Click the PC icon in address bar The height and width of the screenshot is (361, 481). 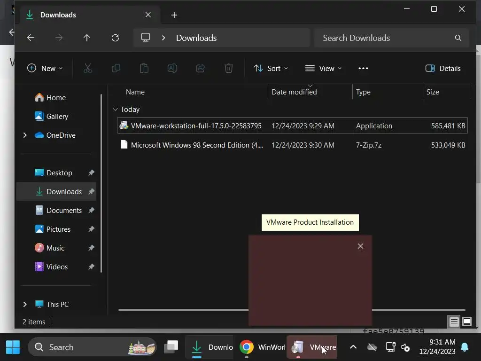146,38
